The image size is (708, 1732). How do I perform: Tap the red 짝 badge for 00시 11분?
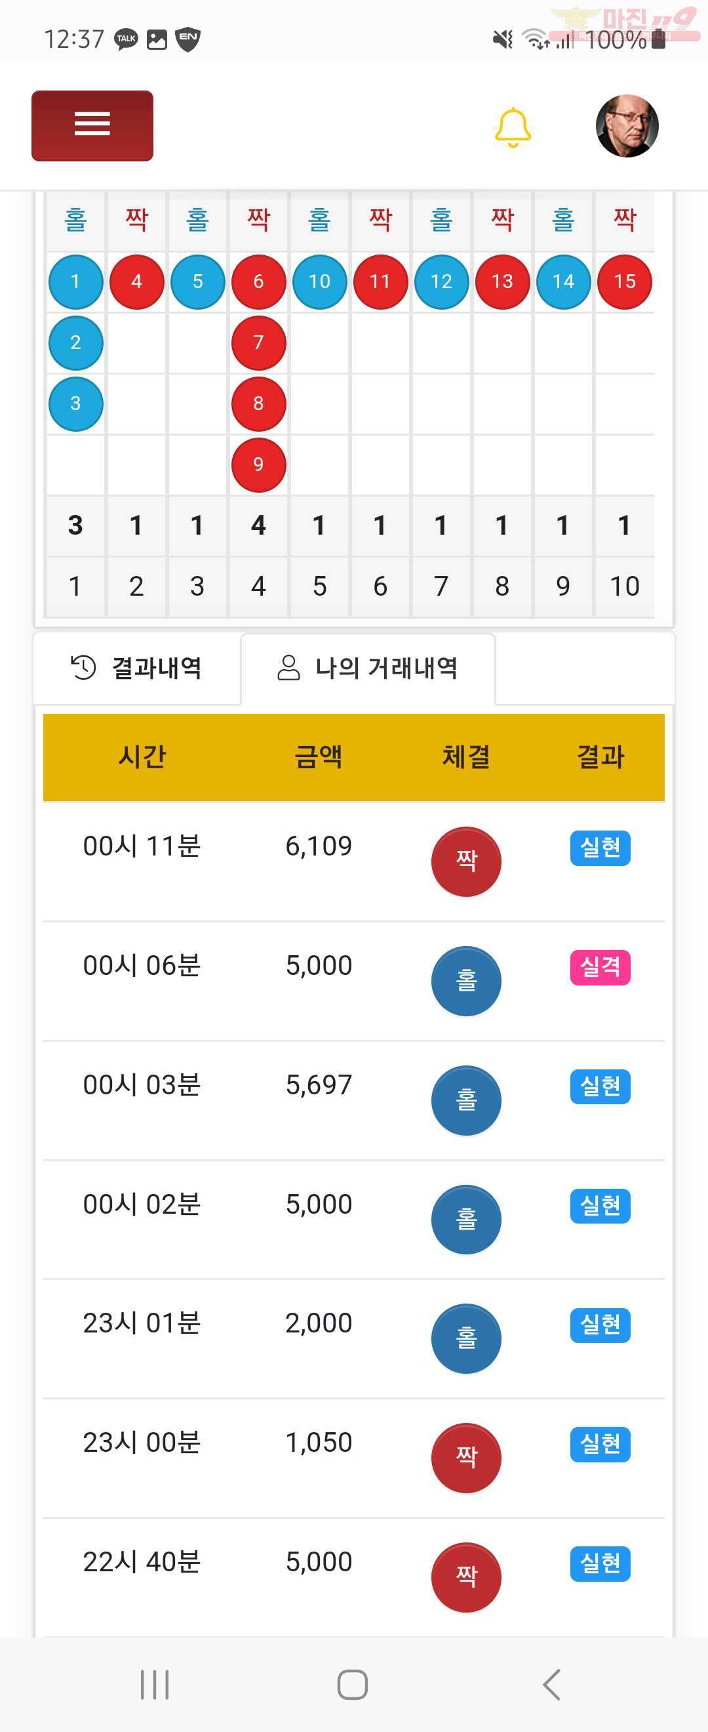(466, 861)
